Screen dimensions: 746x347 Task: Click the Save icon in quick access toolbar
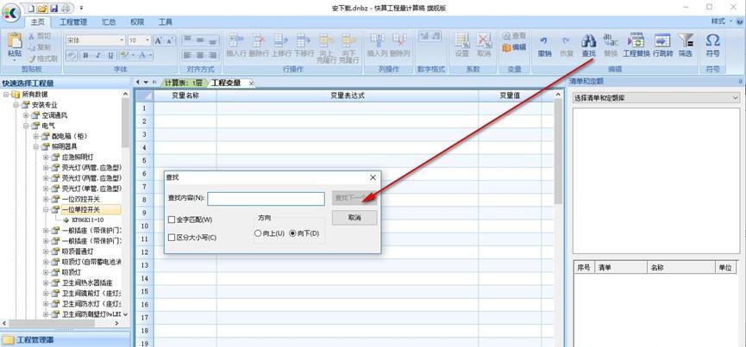click(53, 8)
